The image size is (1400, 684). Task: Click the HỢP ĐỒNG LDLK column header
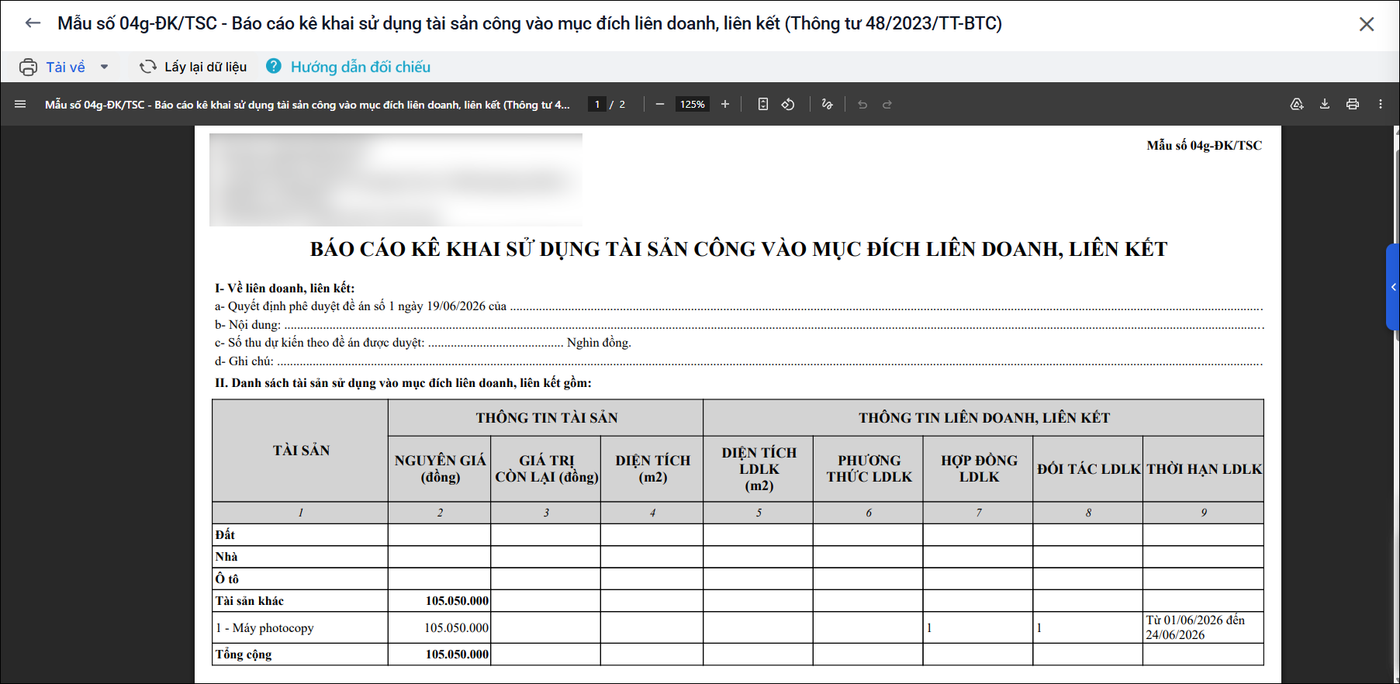pyautogui.click(x=979, y=468)
